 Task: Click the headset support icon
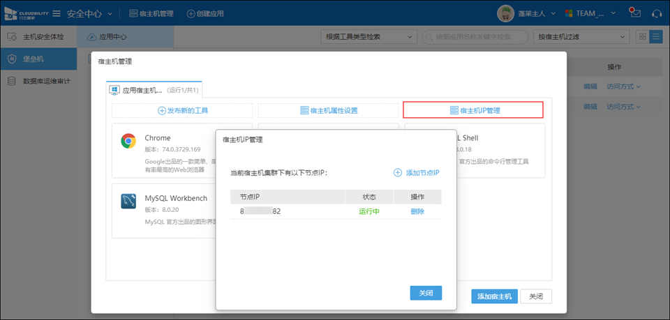click(657, 13)
